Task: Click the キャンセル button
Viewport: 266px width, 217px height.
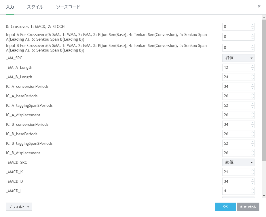Action: pyautogui.click(x=248, y=206)
